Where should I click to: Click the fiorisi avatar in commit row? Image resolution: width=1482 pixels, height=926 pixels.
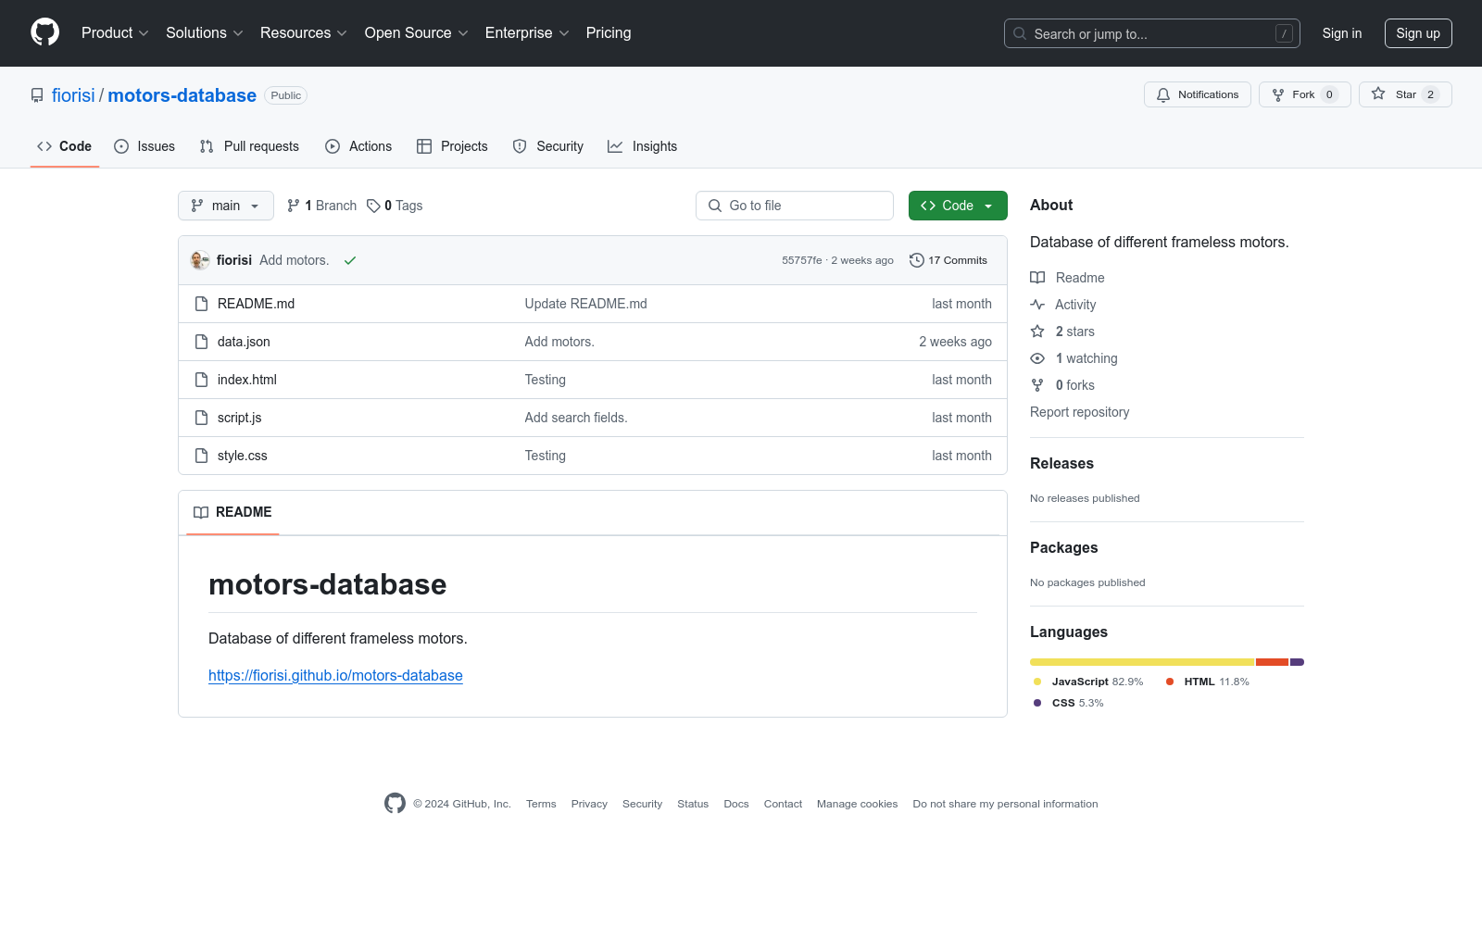(200, 260)
